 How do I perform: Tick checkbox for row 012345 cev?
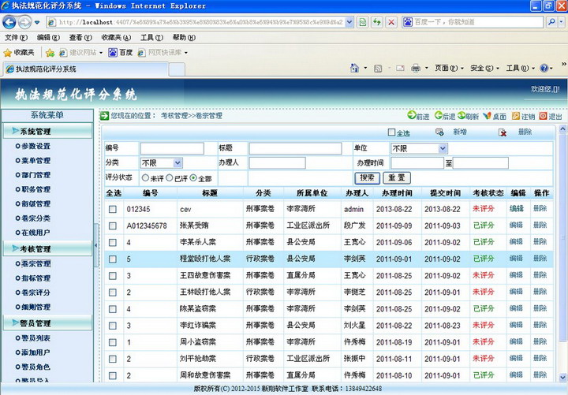pos(113,209)
